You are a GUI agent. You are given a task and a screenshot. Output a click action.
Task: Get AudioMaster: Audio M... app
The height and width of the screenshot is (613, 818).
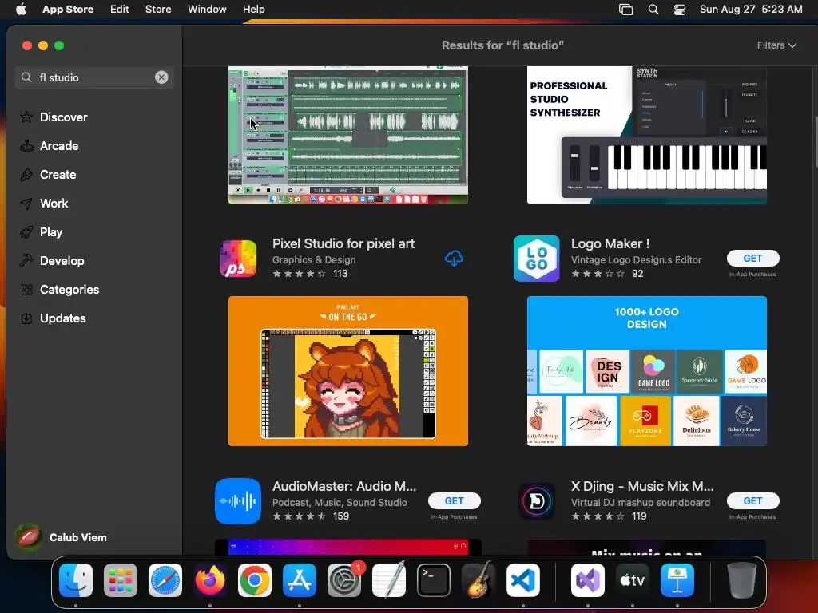point(454,501)
